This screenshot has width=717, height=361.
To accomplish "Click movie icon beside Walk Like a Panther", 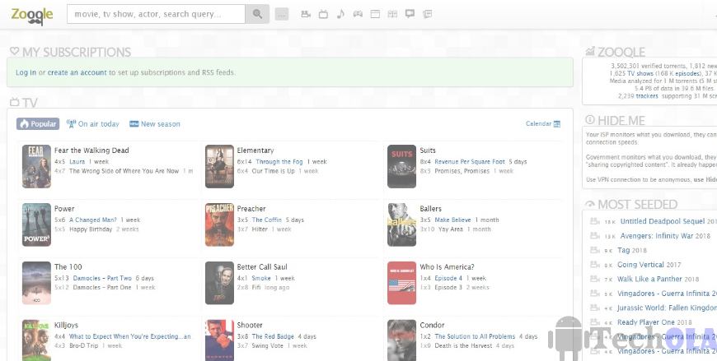I will pos(594,279).
